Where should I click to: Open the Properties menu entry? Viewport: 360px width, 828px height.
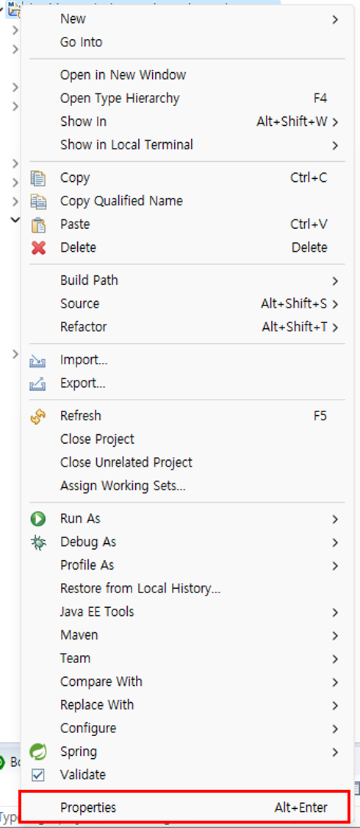tap(183, 807)
